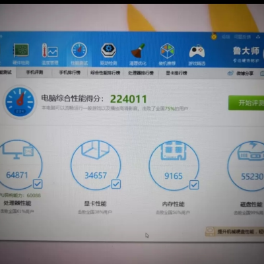Open 温度管理 temperature management

coord(50,54)
